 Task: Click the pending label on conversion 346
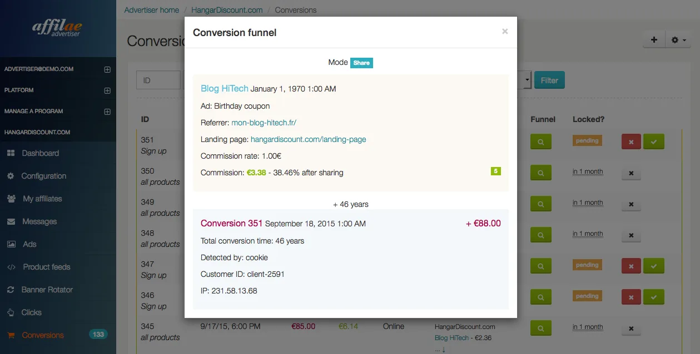(587, 296)
